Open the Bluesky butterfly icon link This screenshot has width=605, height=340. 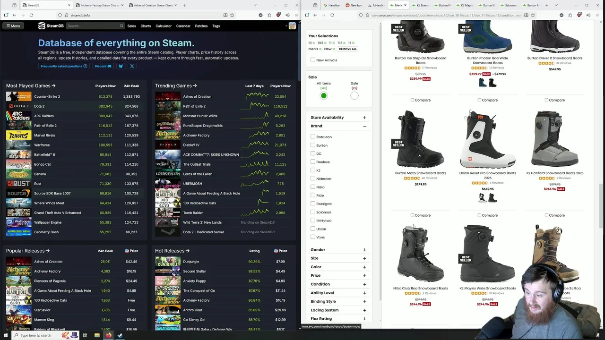coord(121,66)
